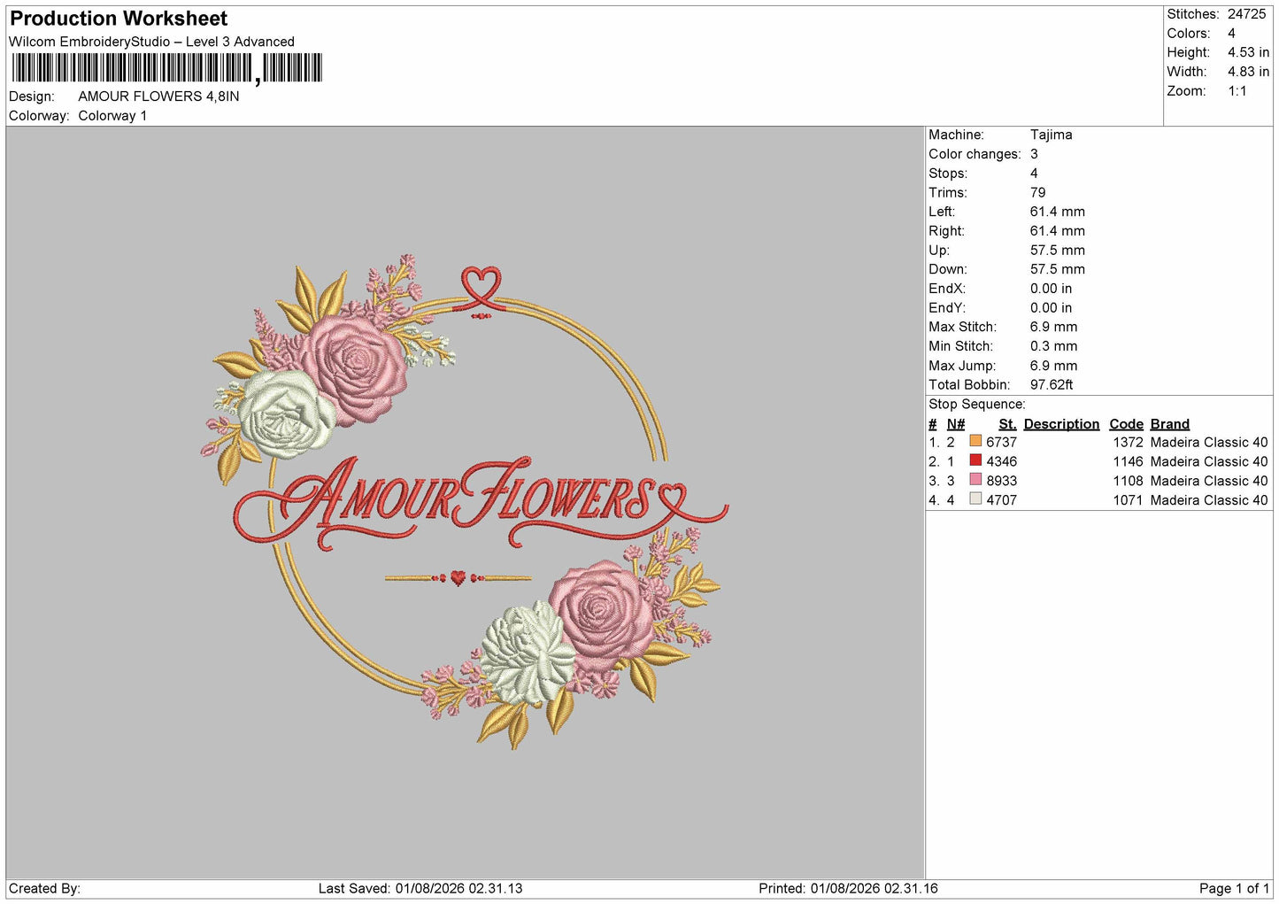Click thread code '1146'
This screenshot has height=904, width=1279.
coord(1128,461)
